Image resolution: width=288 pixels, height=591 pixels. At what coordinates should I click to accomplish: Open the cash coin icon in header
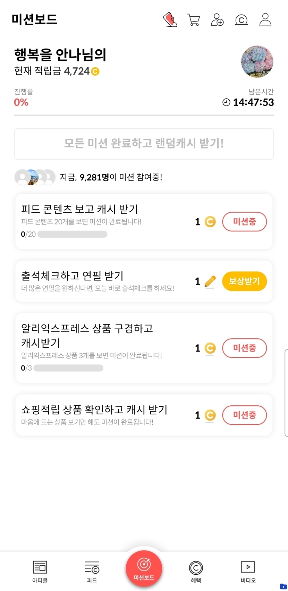coord(241,20)
